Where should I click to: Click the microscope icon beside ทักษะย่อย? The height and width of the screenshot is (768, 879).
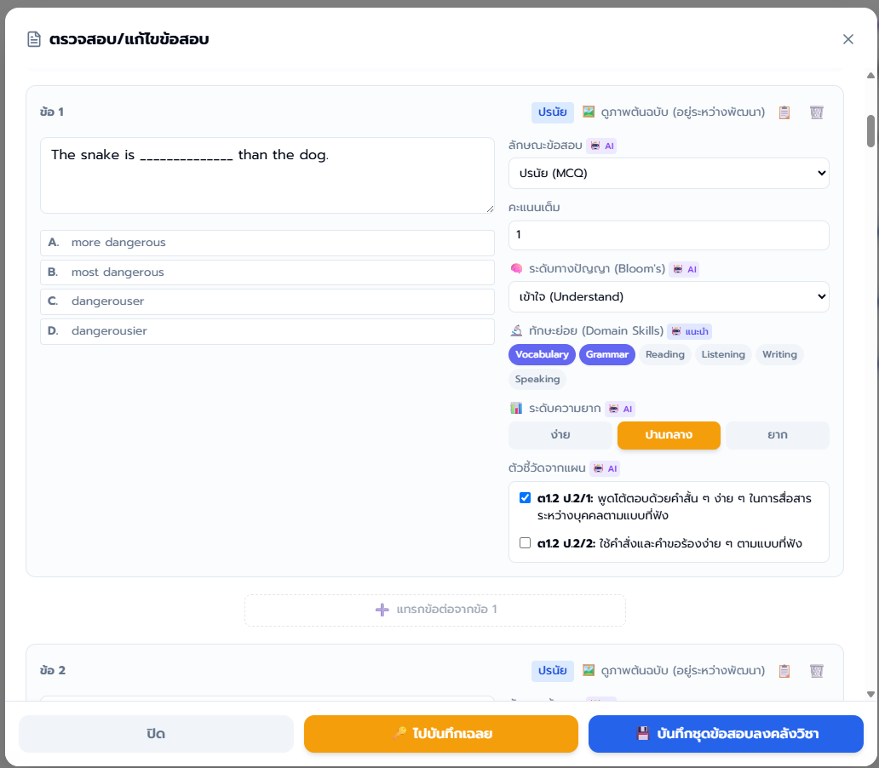pyautogui.click(x=516, y=330)
